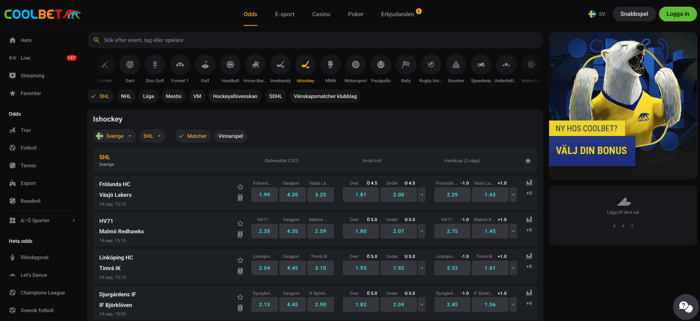Toggle SHL league as favorite
The height and width of the screenshot is (321, 700).
click(528, 161)
